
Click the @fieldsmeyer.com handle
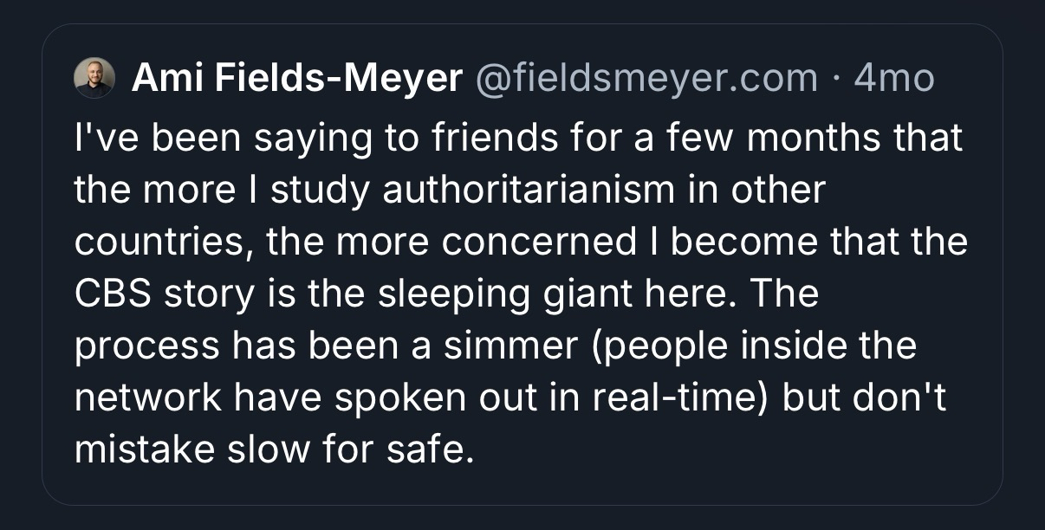tap(646, 79)
